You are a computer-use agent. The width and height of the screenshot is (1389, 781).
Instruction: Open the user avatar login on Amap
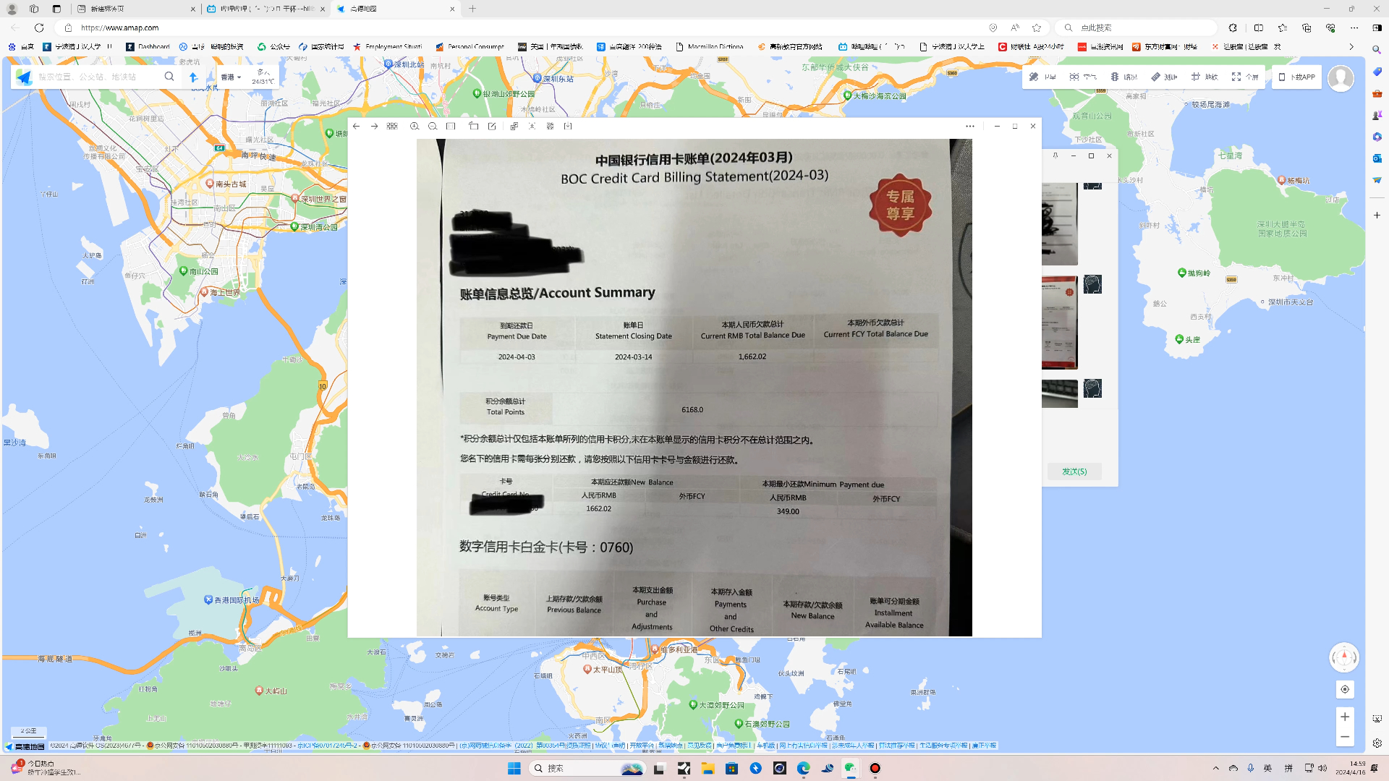[1341, 78]
